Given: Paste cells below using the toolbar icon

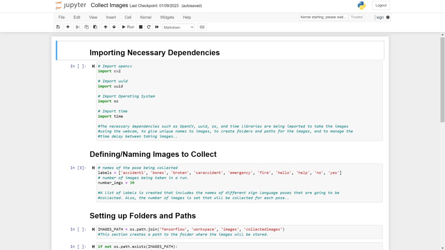Looking at the screenshot, I should coord(95,27).
